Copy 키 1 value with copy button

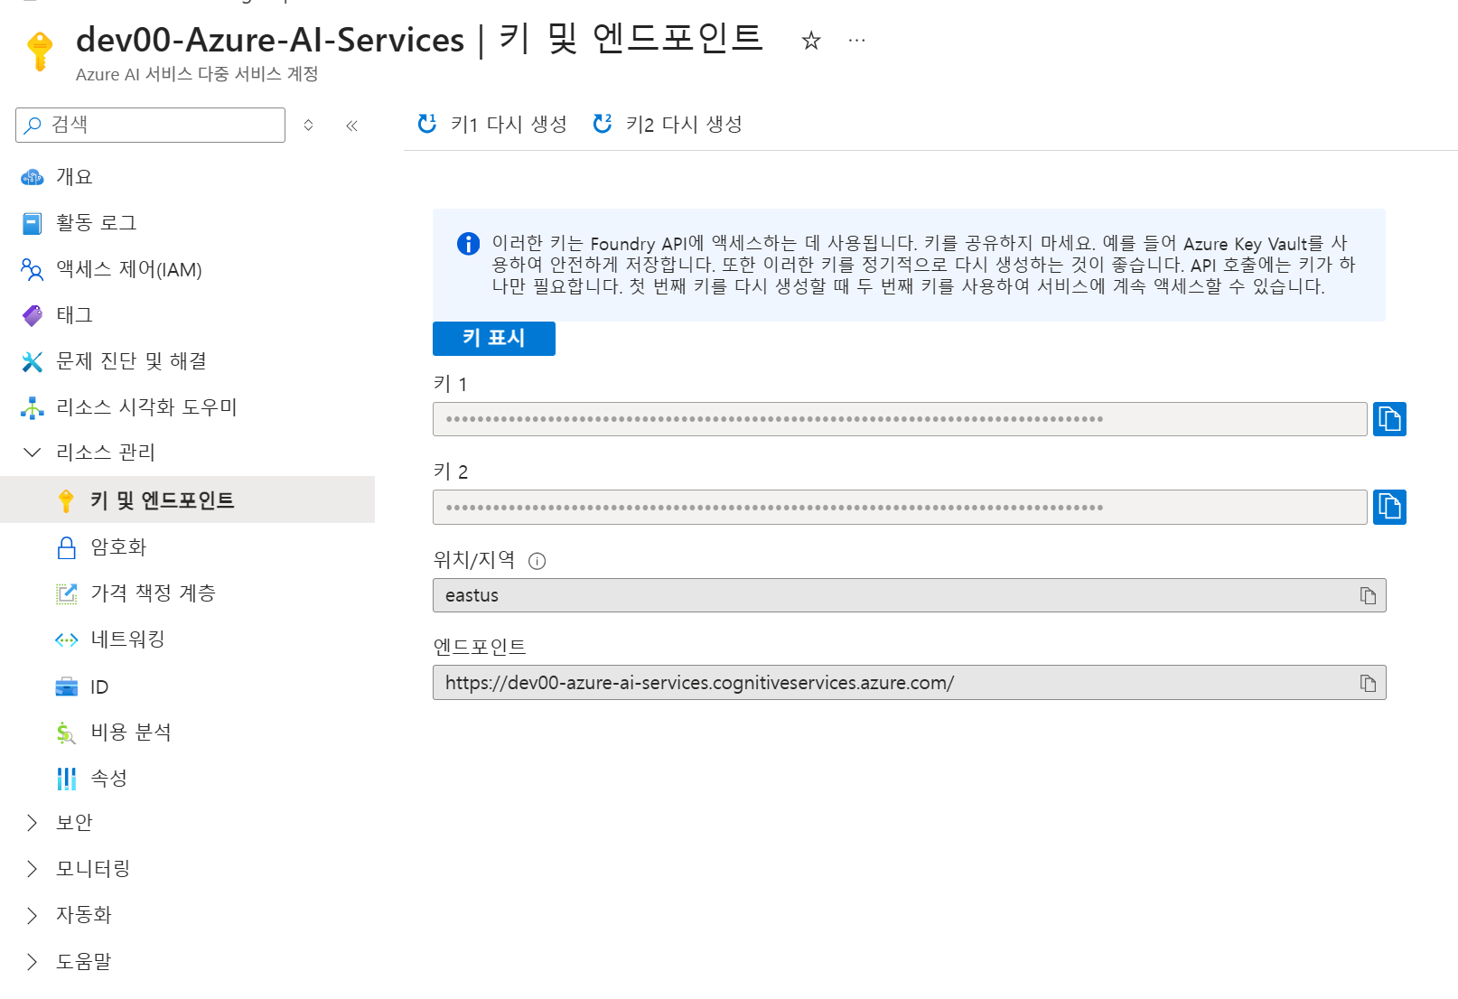pos(1389,419)
